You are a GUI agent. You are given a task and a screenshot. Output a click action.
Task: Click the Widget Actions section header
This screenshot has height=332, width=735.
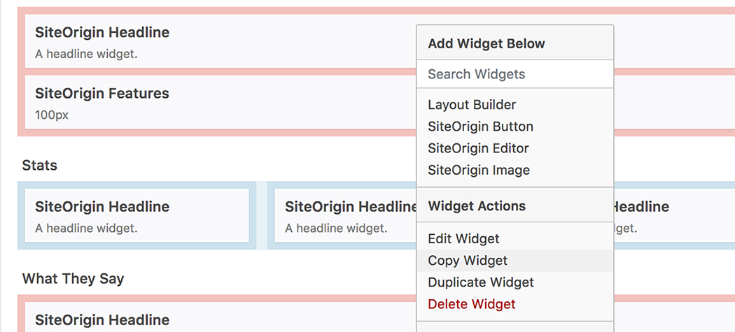[x=477, y=206]
